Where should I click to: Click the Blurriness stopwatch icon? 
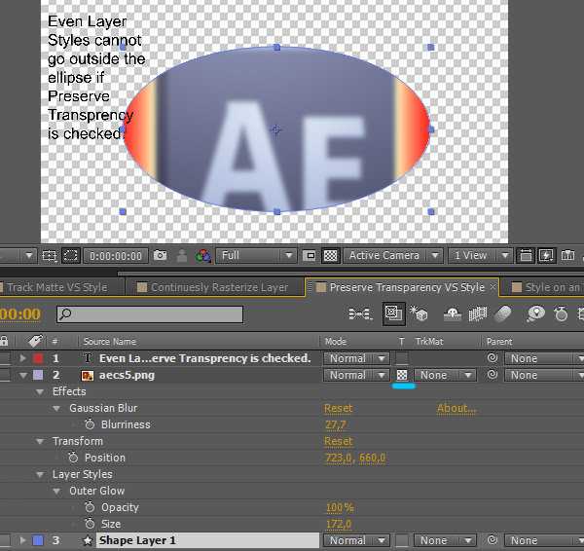[90, 424]
